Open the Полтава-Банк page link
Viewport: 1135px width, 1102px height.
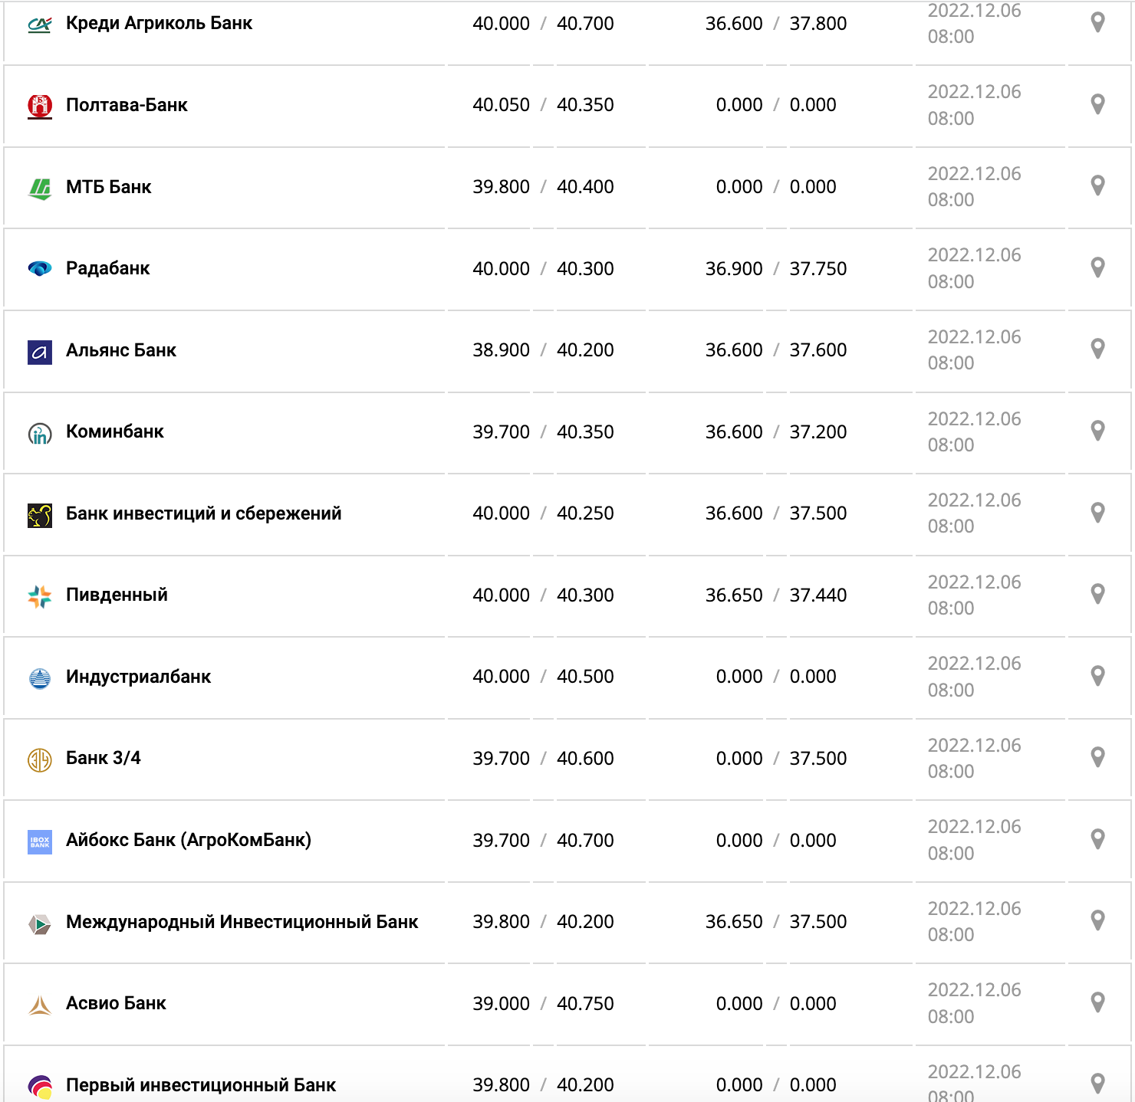point(127,105)
